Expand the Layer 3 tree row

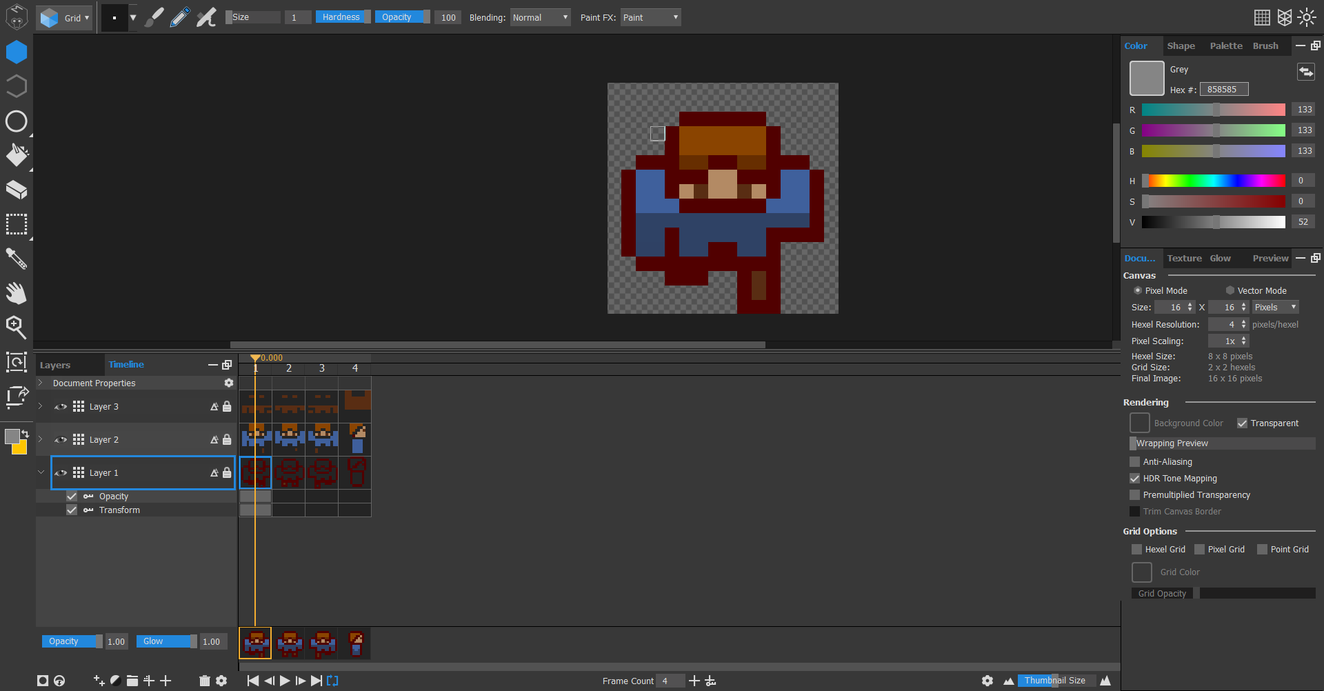click(x=41, y=406)
